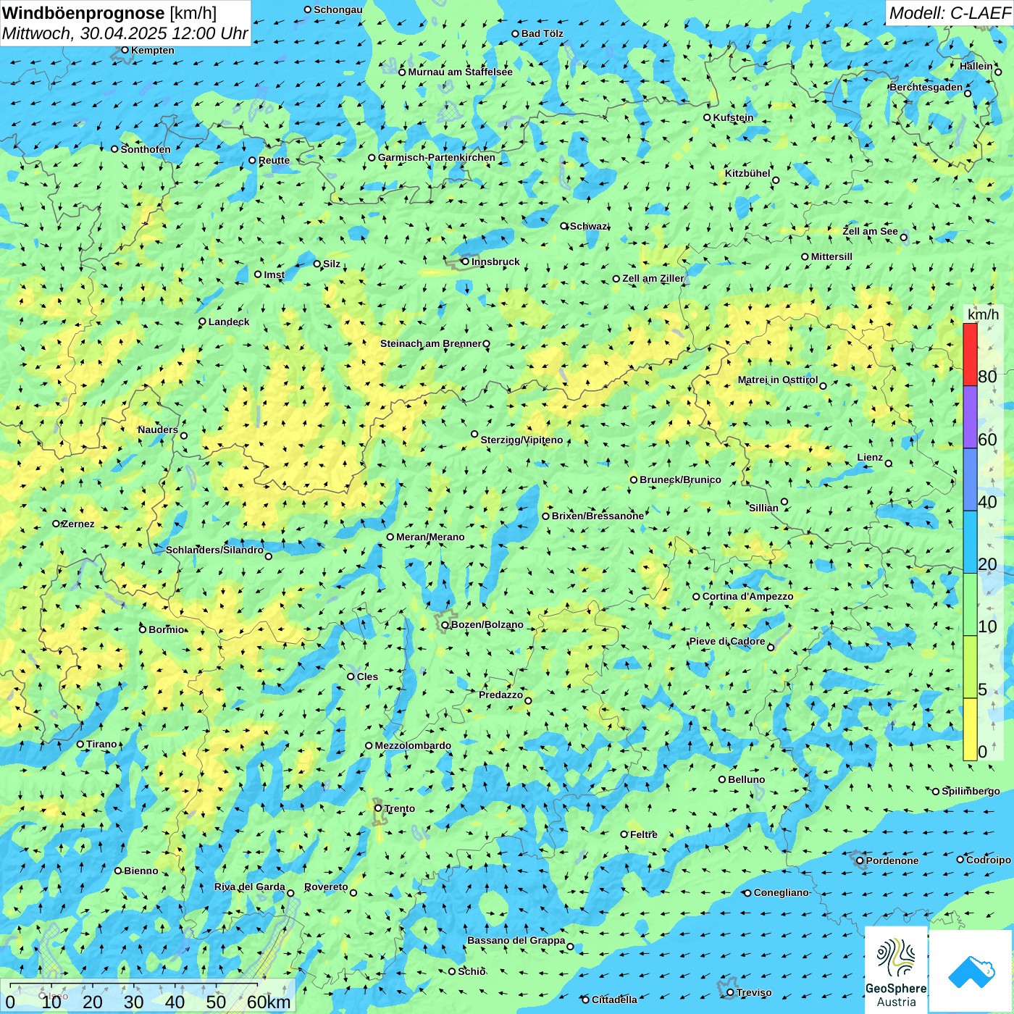Click the 60km scale bar label
Screen dimensions: 1014x1014
pyautogui.click(x=269, y=1002)
